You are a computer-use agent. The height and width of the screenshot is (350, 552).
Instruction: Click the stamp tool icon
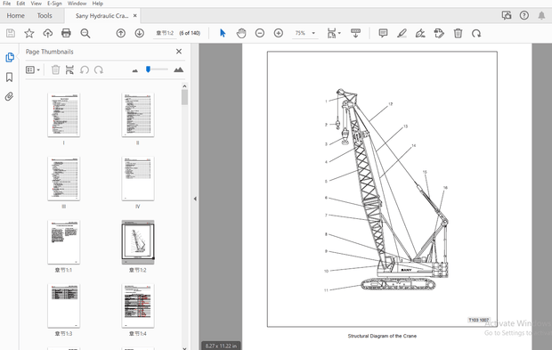click(439, 33)
